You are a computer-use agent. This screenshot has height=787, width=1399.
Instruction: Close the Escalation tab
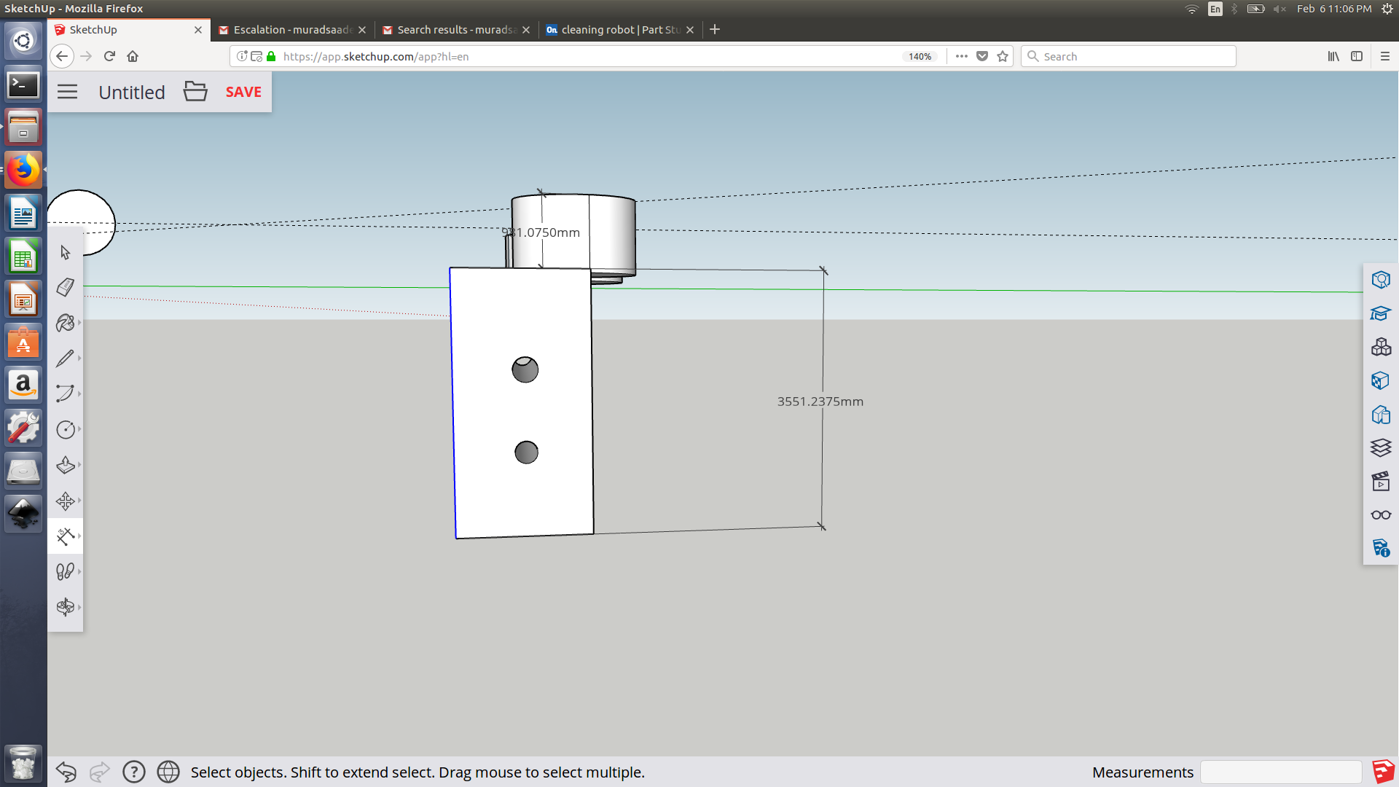(362, 30)
